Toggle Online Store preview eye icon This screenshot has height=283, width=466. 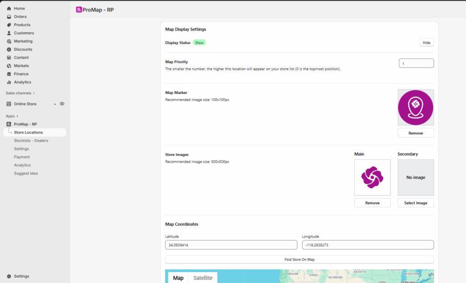[x=62, y=104]
